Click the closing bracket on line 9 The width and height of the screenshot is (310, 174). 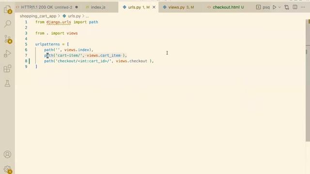[x=36, y=67]
